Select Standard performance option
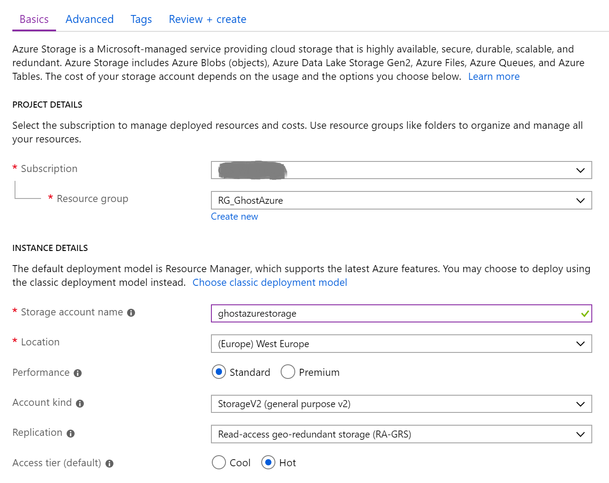The height and width of the screenshot is (483, 609). [x=219, y=372]
